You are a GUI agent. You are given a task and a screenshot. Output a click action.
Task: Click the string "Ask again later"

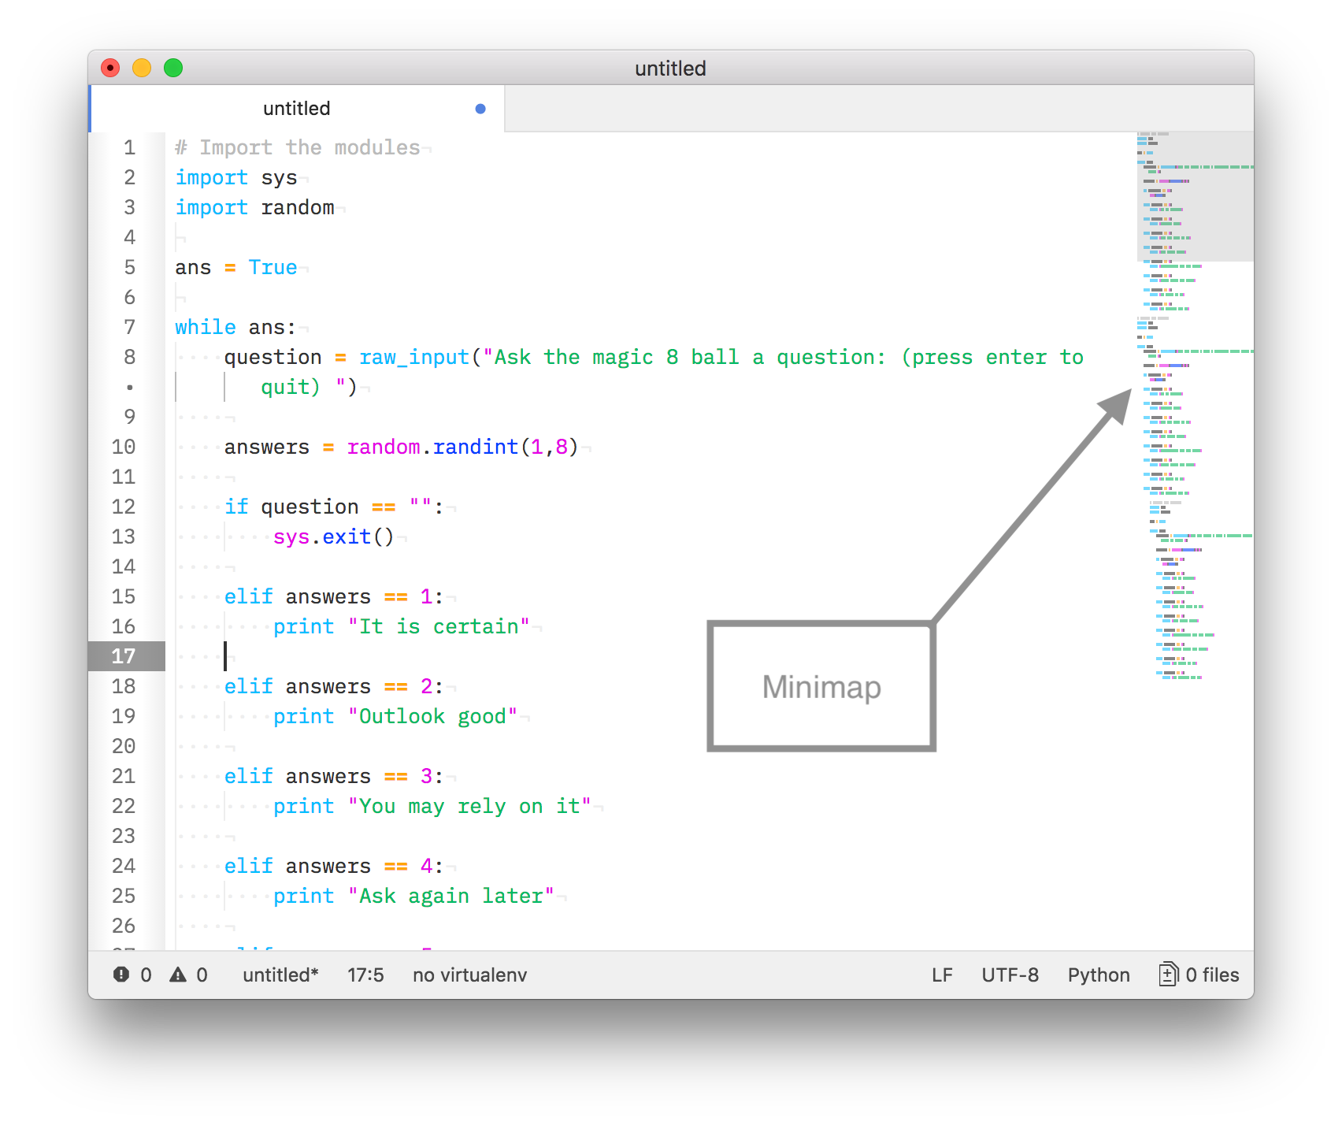pos(451,896)
